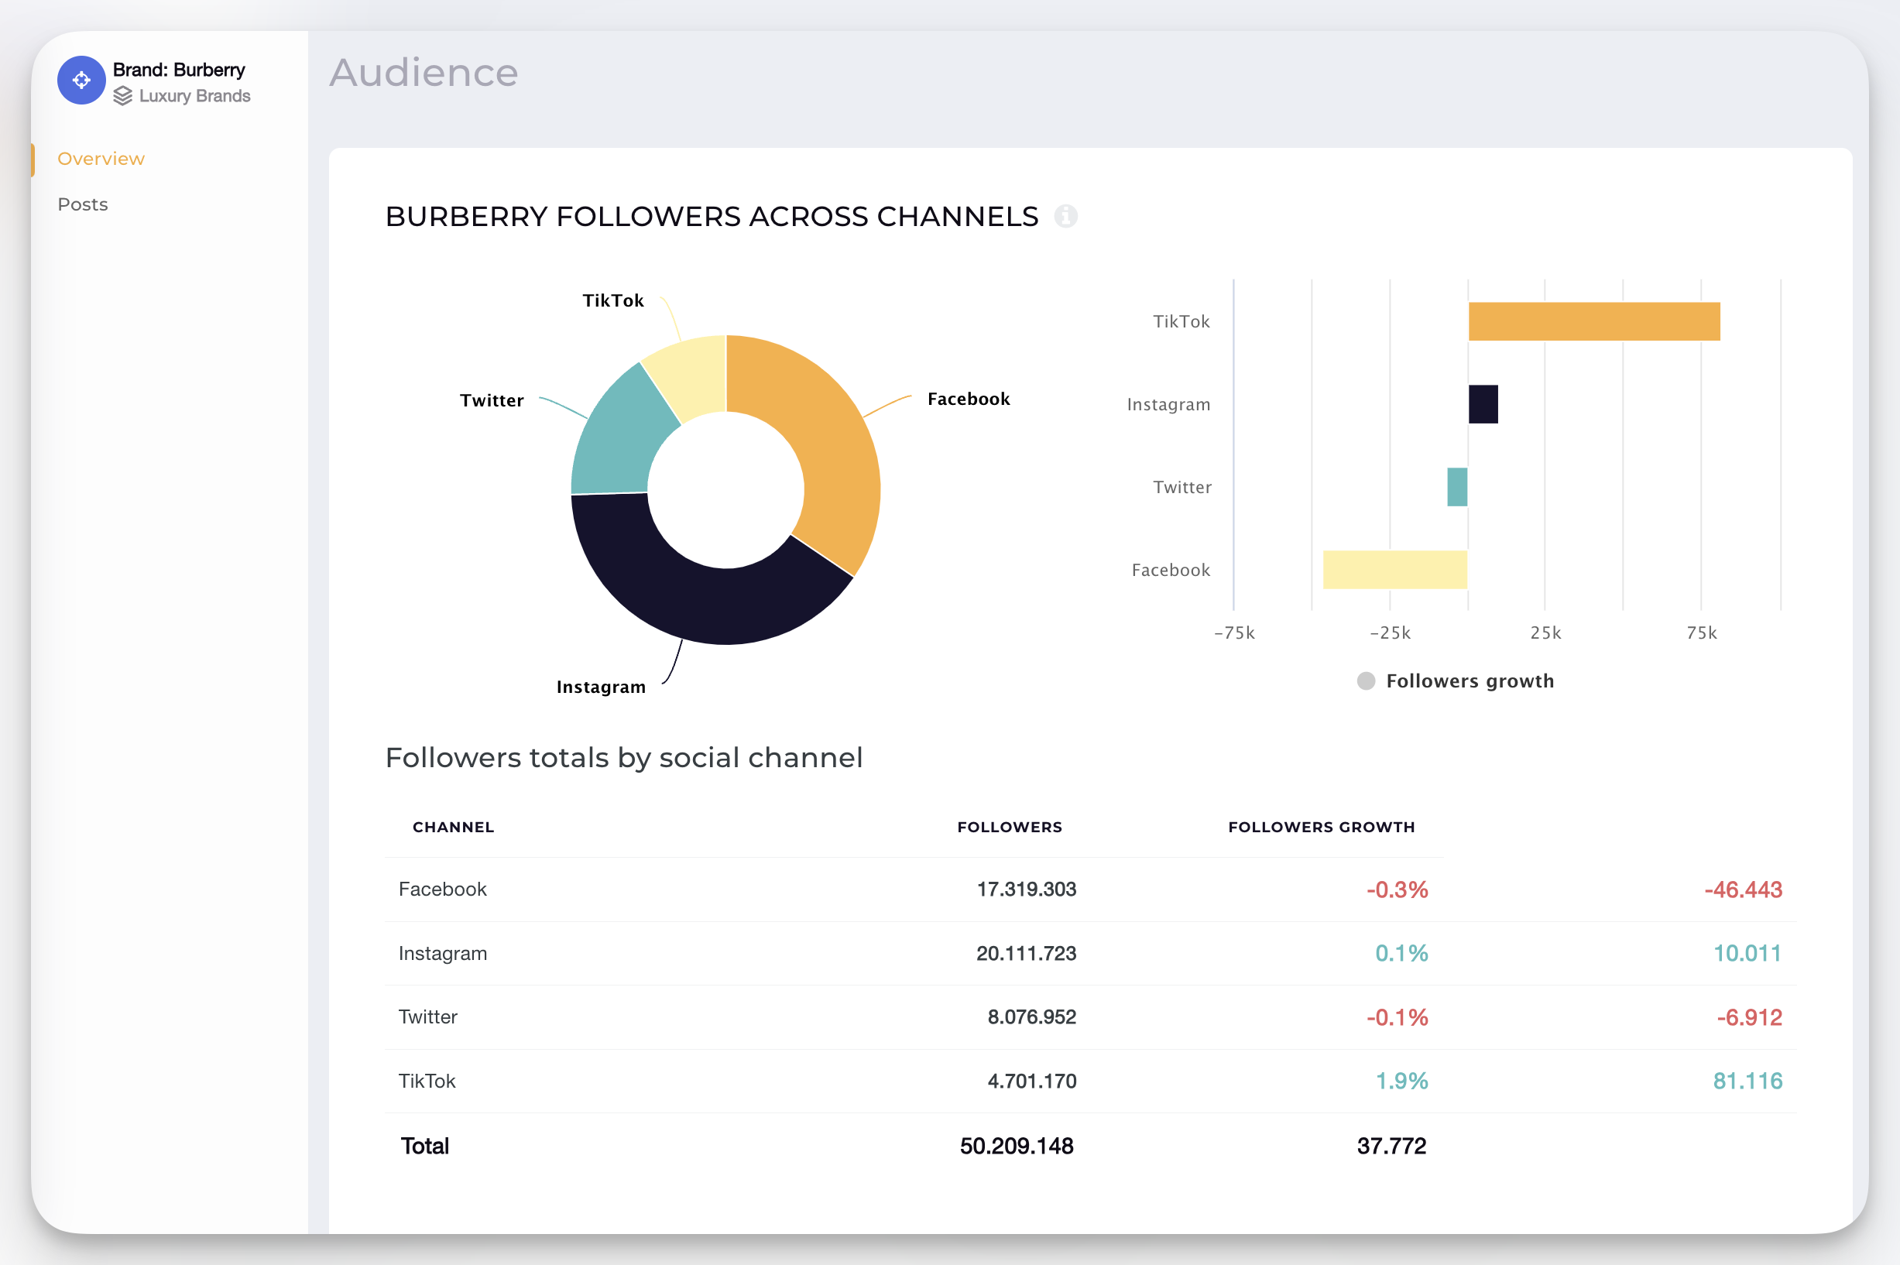Click the Twitter label beside the donut chart
The height and width of the screenshot is (1265, 1900).
pos(492,400)
